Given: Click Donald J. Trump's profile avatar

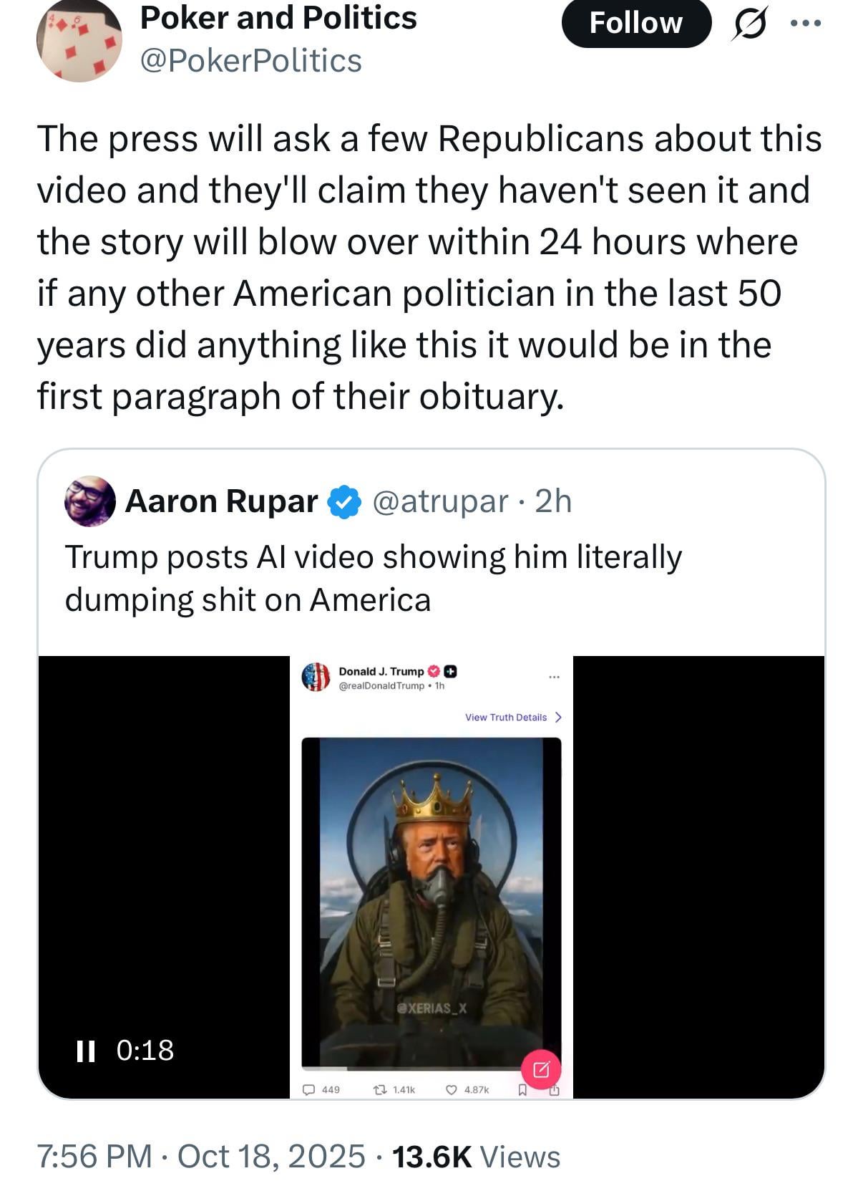Looking at the screenshot, I should pos(316,677).
